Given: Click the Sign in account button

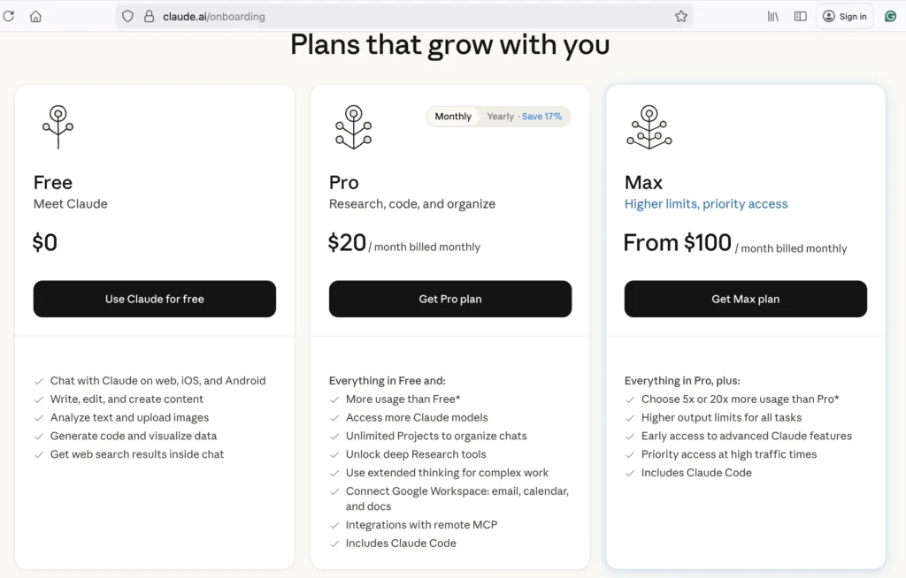Looking at the screenshot, I should (844, 16).
